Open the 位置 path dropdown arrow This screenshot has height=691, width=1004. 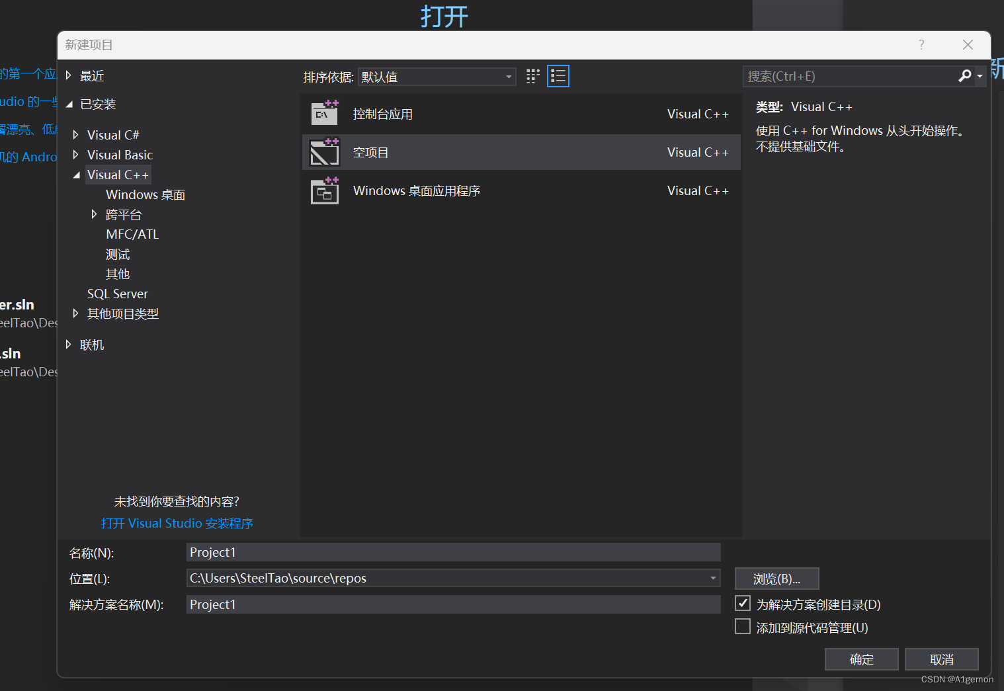[713, 578]
